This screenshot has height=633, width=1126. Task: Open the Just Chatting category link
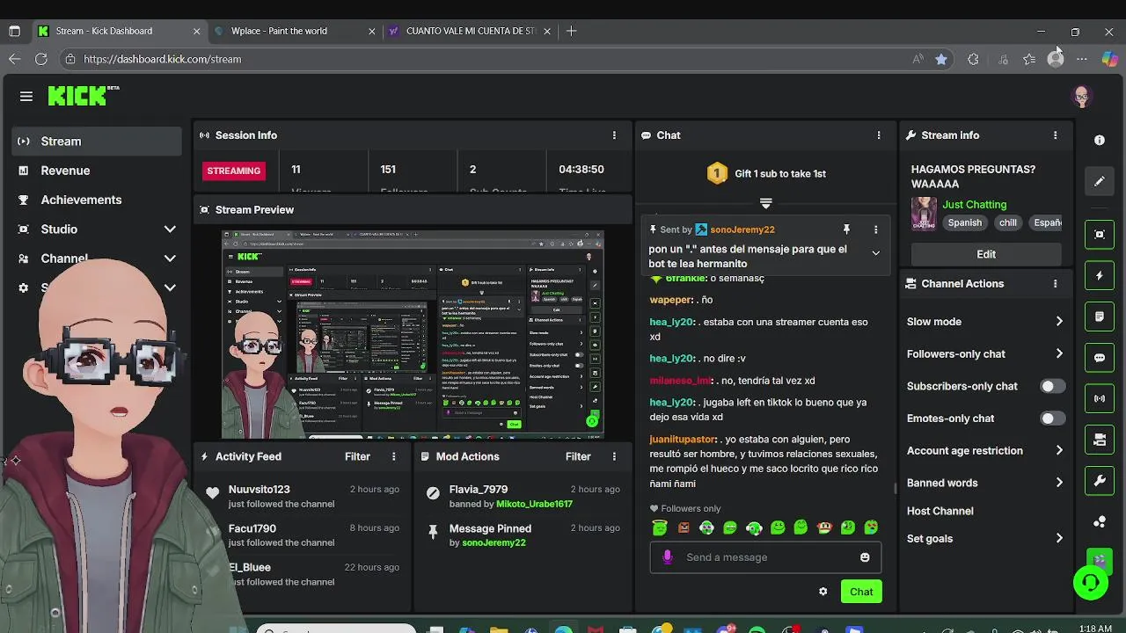tap(974, 205)
